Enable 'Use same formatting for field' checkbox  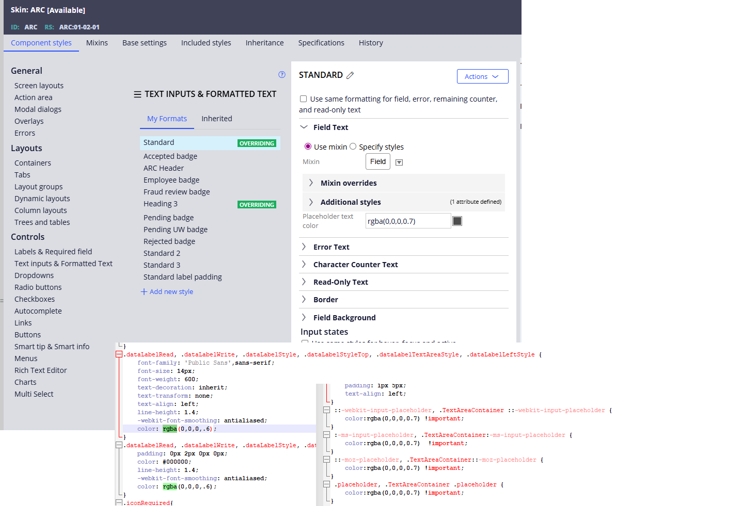(x=304, y=99)
